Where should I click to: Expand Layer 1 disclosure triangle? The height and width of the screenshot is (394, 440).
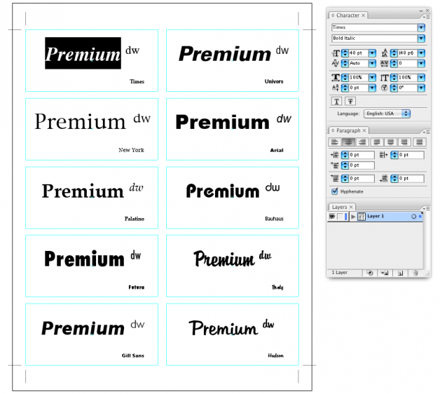pyautogui.click(x=353, y=216)
